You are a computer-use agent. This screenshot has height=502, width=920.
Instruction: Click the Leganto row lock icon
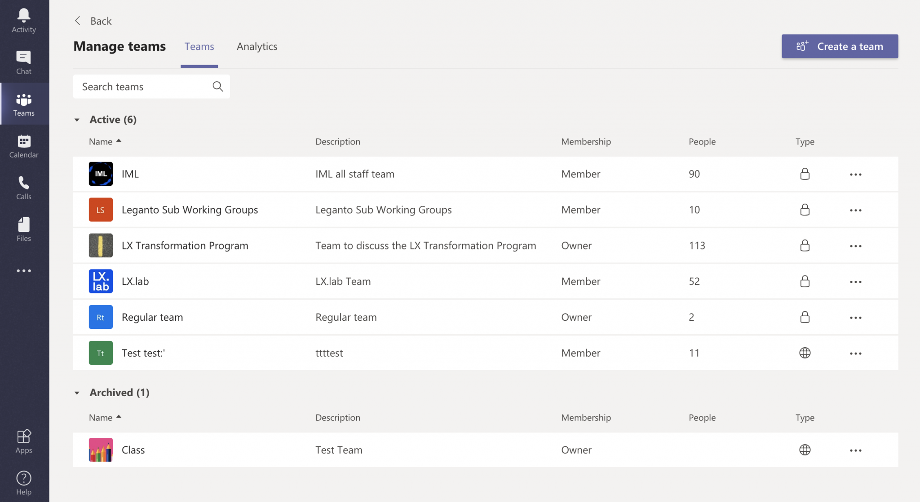coord(805,210)
